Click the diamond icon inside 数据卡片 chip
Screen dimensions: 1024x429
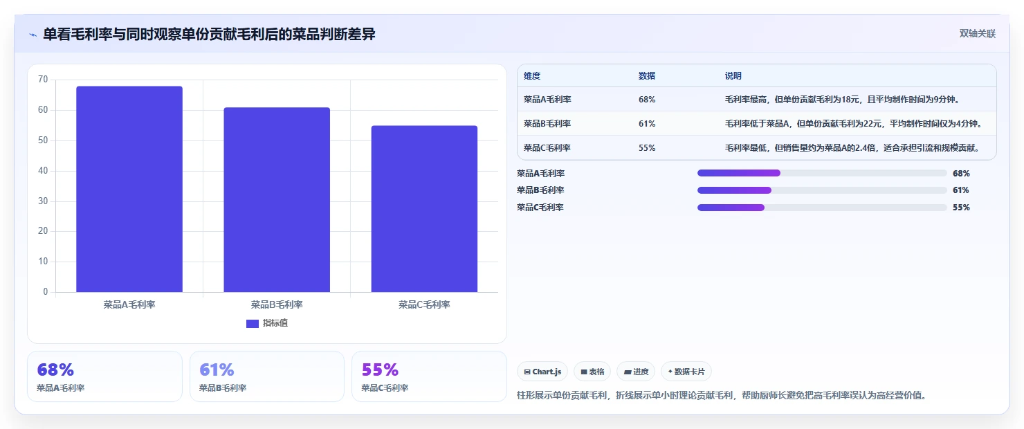[x=670, y=372]
